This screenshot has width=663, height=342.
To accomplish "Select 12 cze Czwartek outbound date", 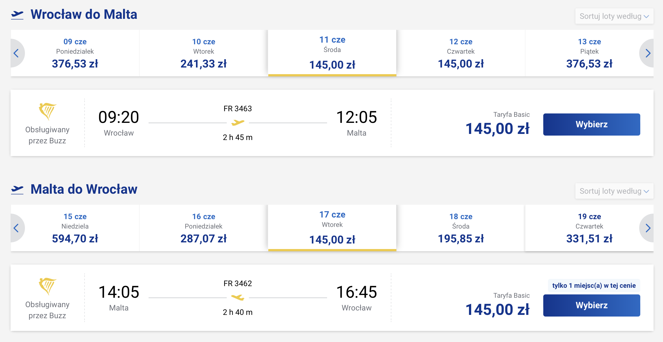I will pyautogui.click(x=461, y=53).
